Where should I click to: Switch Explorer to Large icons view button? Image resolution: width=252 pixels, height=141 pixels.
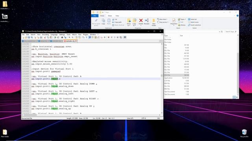pos(237,97)
